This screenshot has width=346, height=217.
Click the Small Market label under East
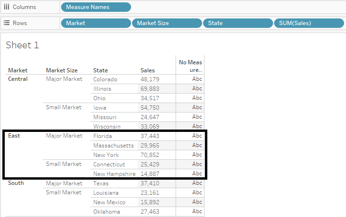tap(63, 164)
